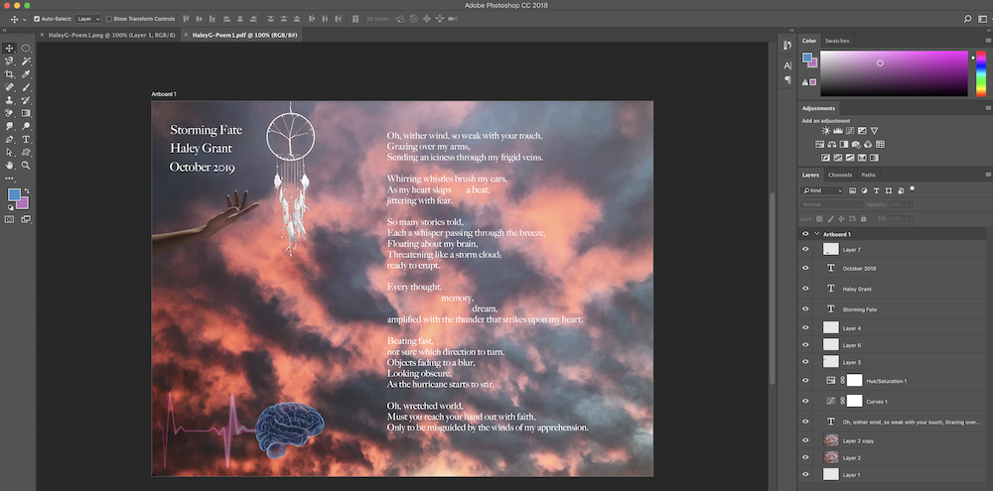Image resolution: width=993 pixels, height=491 pixels.
Task: Open the Kind filter dropdown
Action: tap(822, 190)
